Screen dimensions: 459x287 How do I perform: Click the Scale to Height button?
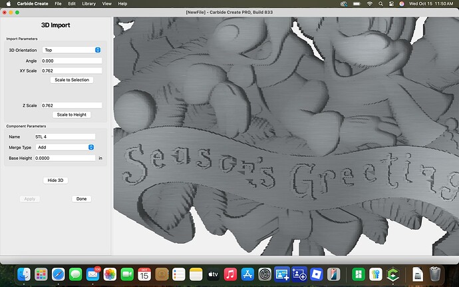coord(71,115)
